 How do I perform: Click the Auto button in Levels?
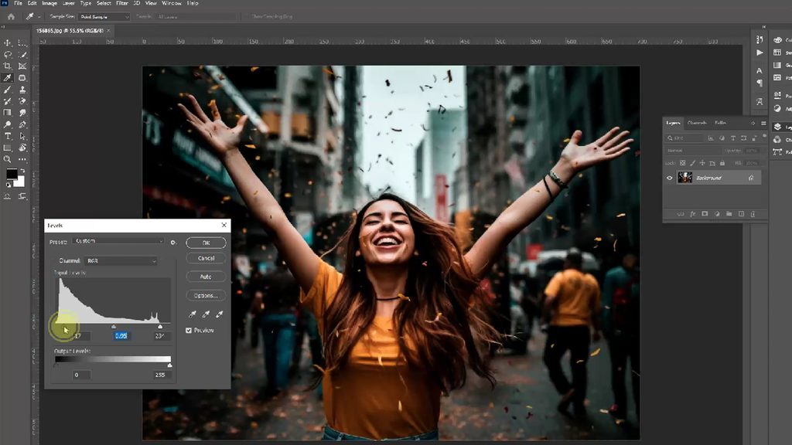pyautogui.click(x=206, y=277)
